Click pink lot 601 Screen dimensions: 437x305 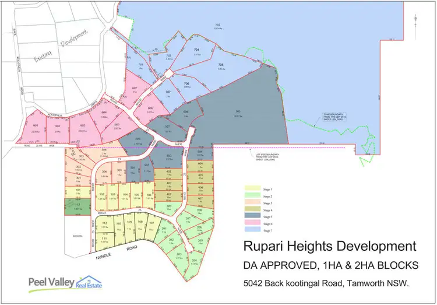tap(36, 128)
